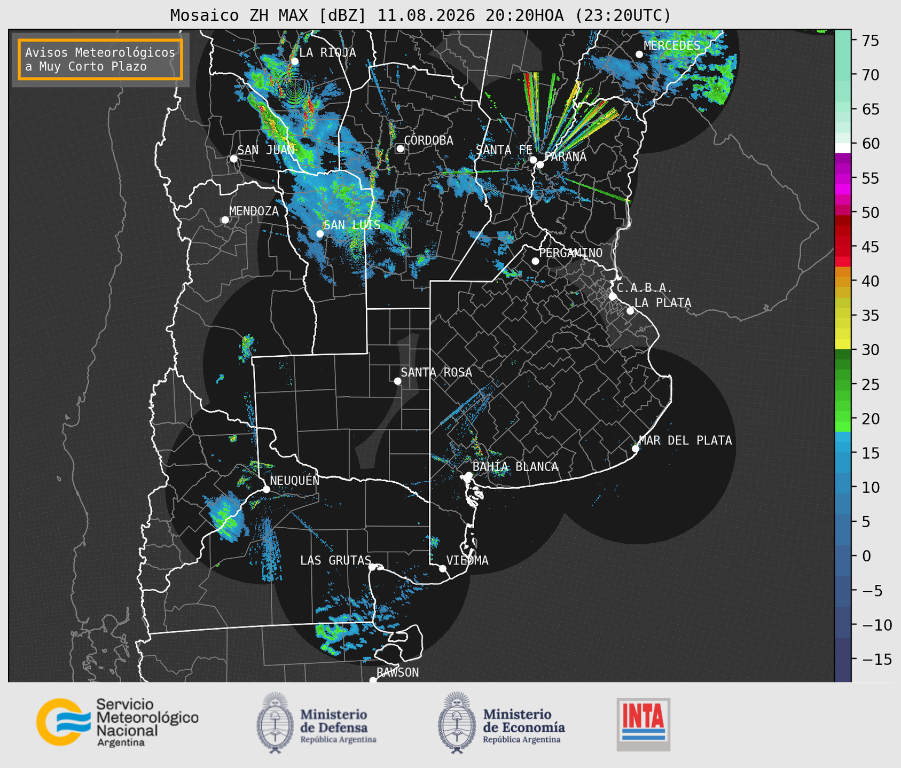This screenshot has width=901, height=768.
Task: Click the Santa Rosa city marker dot
Action: 397,381
